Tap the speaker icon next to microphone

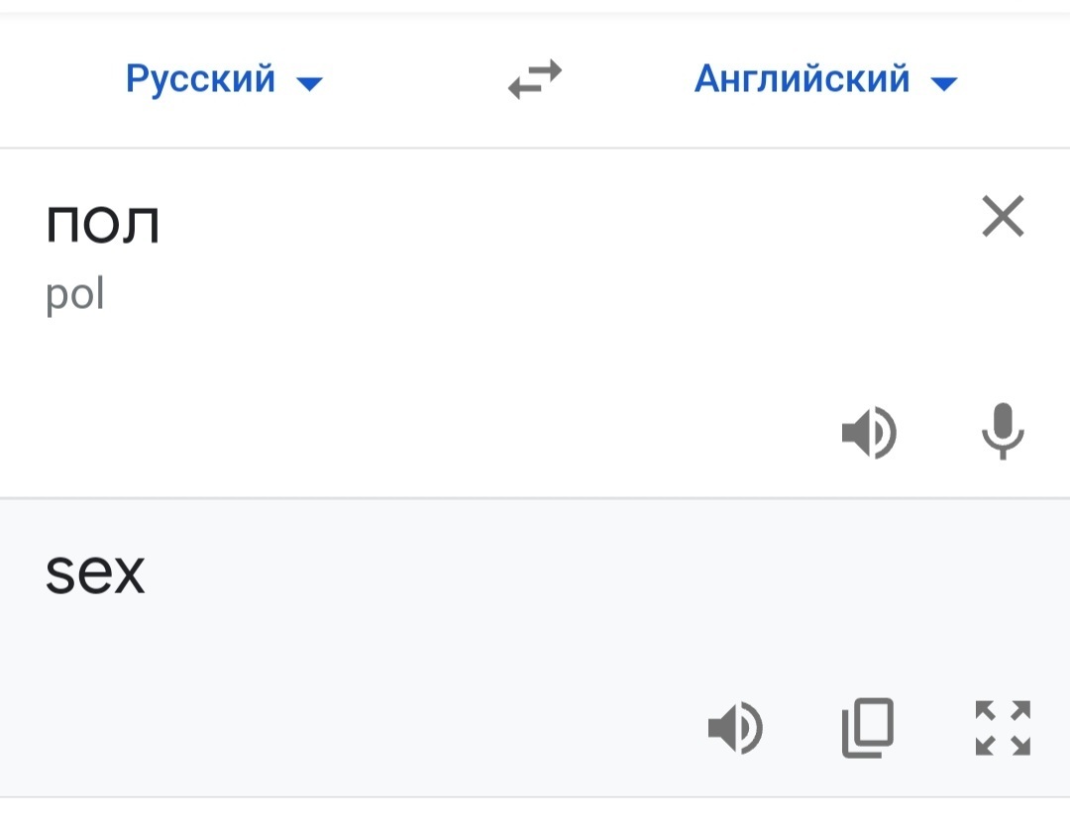869,433
